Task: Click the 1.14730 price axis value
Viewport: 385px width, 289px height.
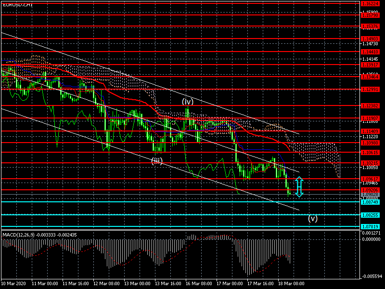Action: pyautogui.click(x=370, y=44)
